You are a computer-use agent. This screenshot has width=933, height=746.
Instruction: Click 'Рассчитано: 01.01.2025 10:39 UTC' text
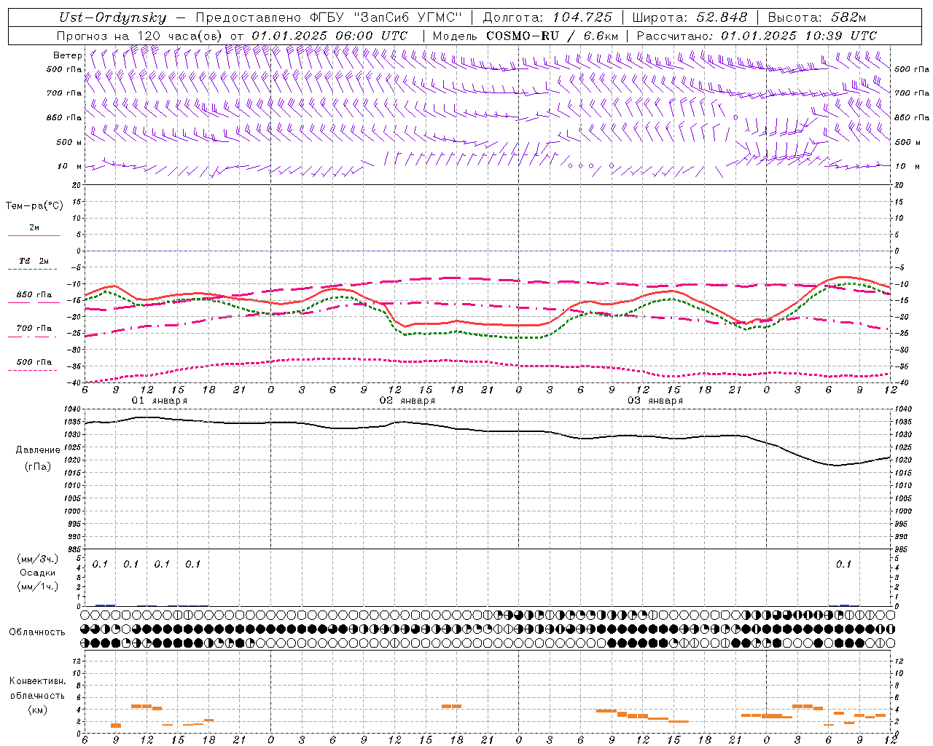757,36
